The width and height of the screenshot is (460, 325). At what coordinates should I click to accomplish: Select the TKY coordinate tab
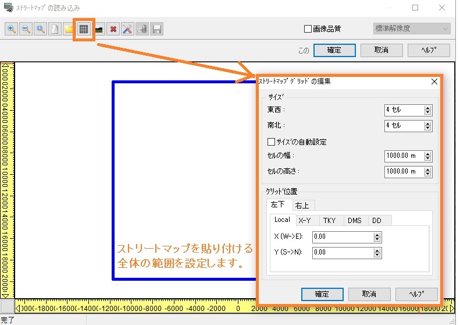click(x=331, y=221)
